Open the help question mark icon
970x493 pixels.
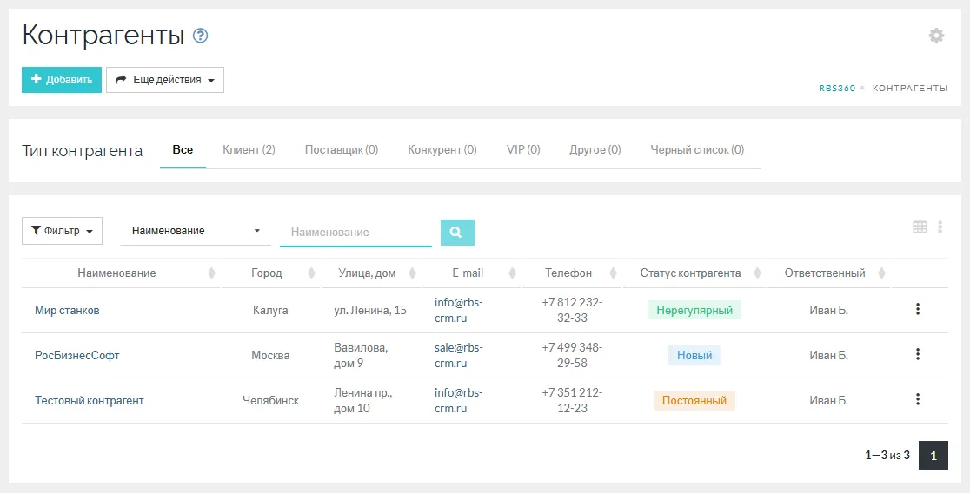coord(201,36)
